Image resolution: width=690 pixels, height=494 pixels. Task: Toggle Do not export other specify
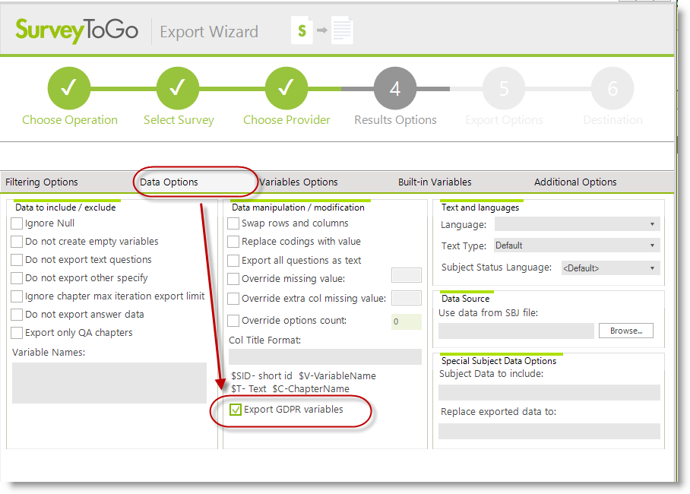tap(17, 278)
